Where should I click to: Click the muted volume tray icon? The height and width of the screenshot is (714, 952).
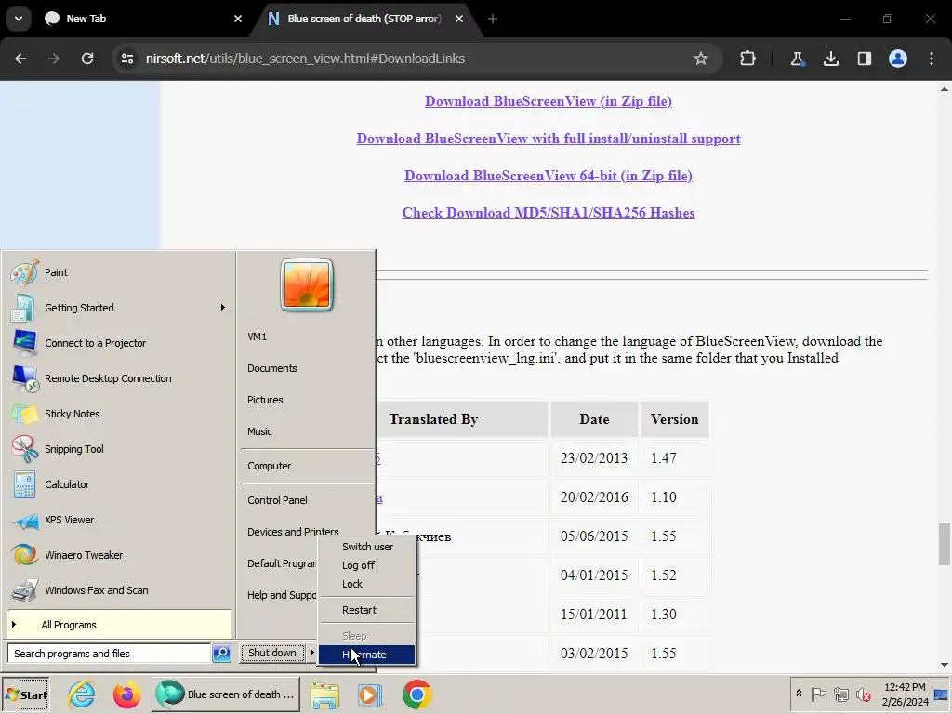[x=864, y=694]
